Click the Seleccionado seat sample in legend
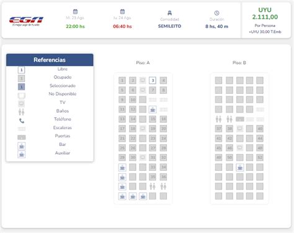Screen dimensions: 294x233 coord(22,86)
